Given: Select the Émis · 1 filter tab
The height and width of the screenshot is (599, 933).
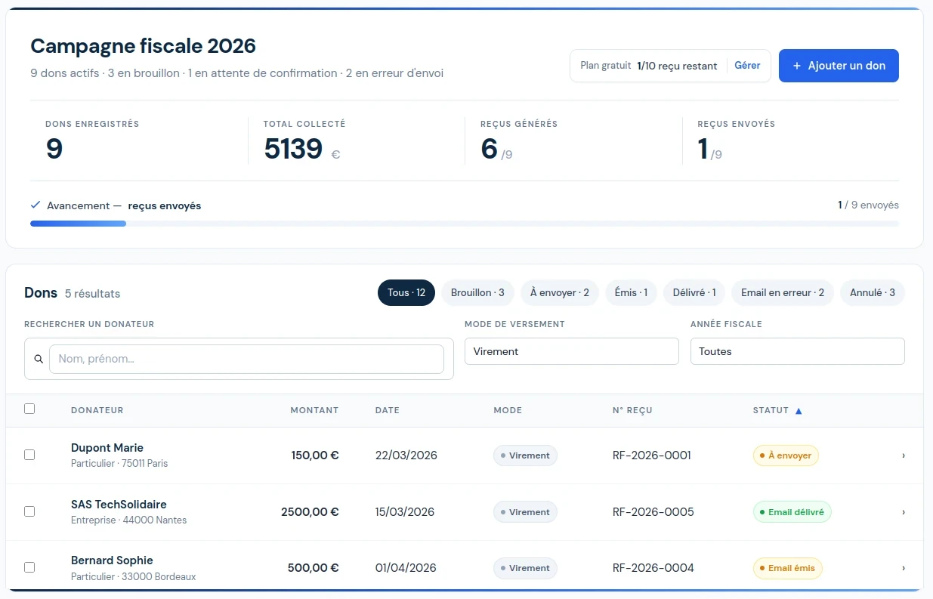Looking at the screenshot, I should (x=631, y=292).
